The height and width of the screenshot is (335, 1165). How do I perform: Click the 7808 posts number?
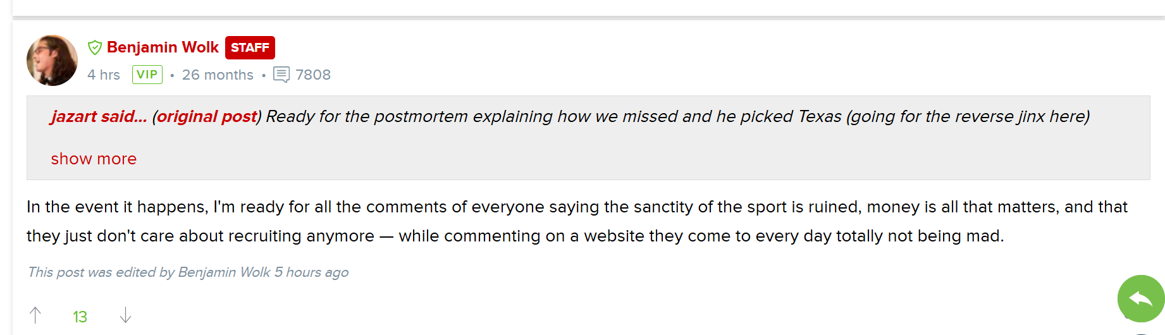click(x=313, y=75)
